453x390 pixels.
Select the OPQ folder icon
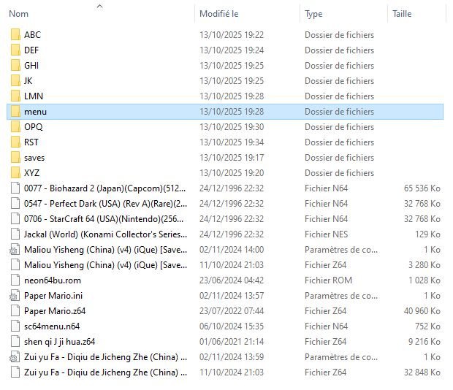coord(15,127)
